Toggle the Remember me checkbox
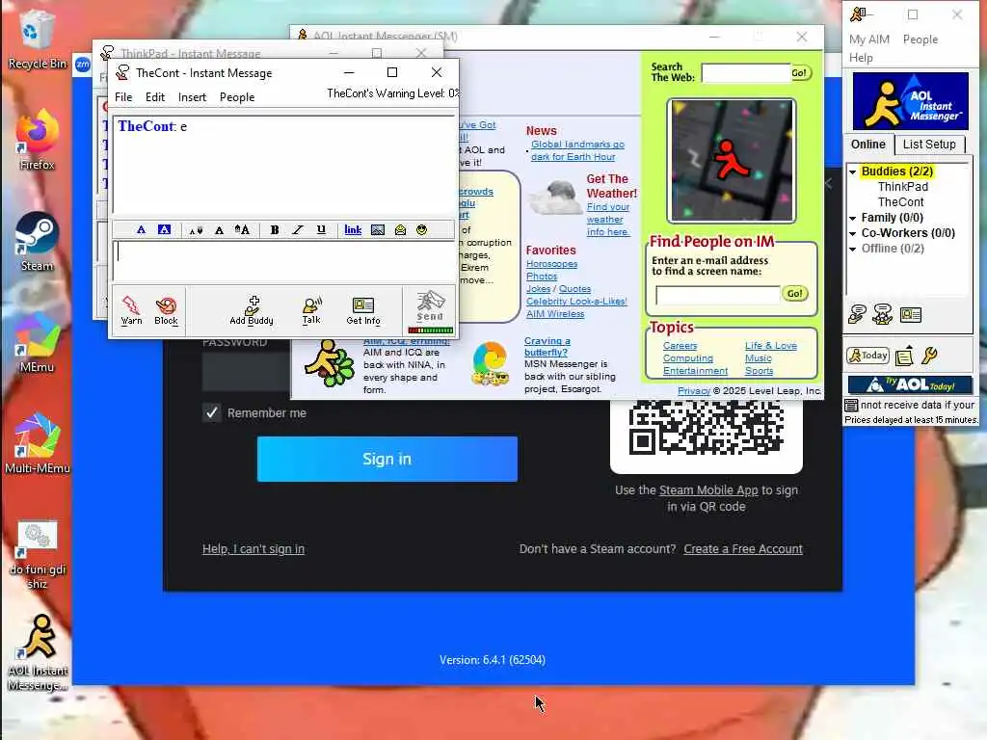 coord(211,412)
